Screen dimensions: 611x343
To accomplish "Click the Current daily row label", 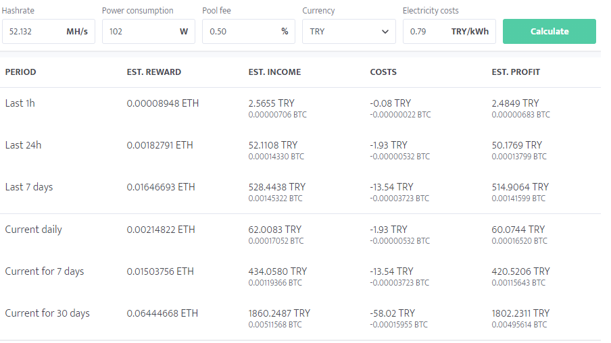I will pos(34,230).
